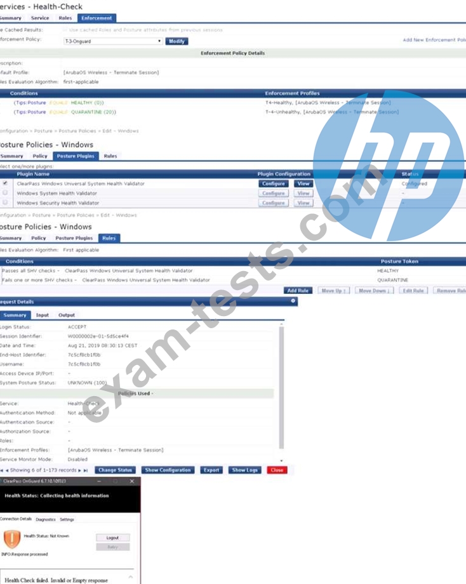Click Configure for Windows Security Health Validator
Viewport: 466px width, 584px height.
tap(274, 203)
